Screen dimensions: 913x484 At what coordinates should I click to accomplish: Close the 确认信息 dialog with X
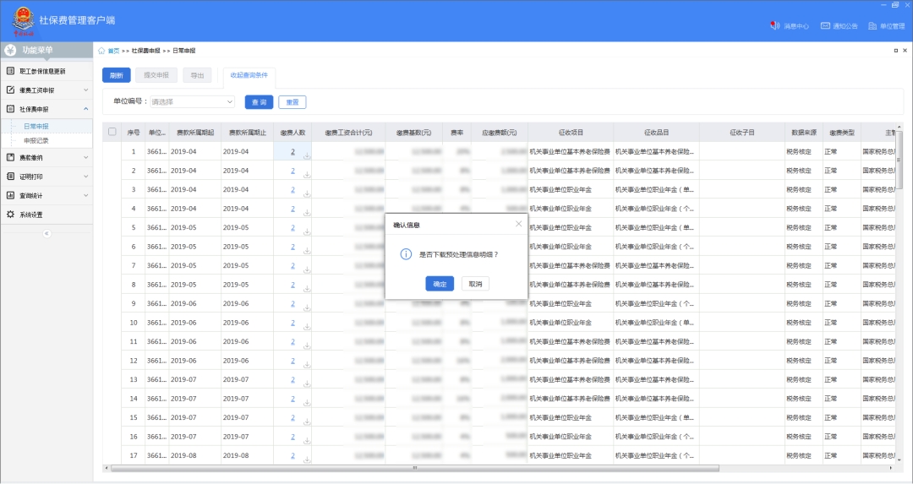tap(518, 224)
